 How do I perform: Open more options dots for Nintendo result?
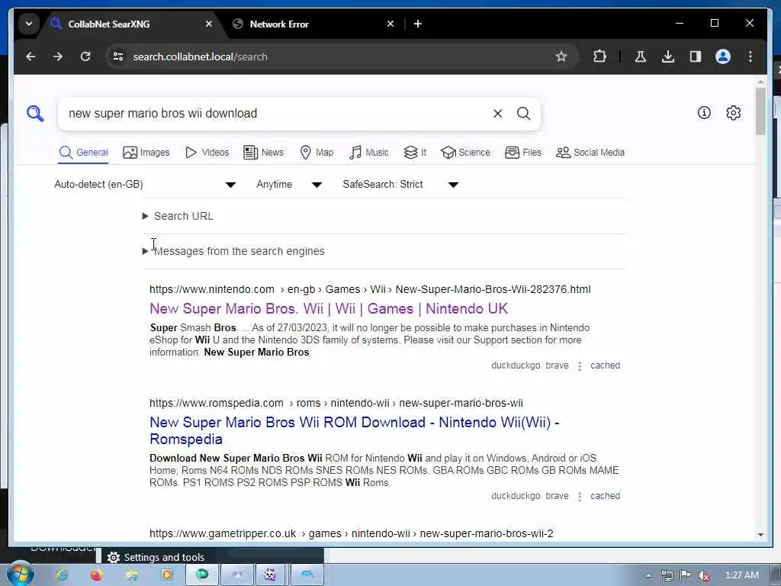[x=580, y=366]
